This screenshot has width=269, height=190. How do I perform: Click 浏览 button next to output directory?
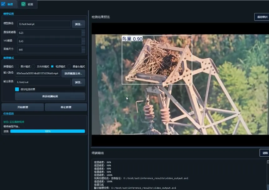pyautogui.click(x=78, y=82)
